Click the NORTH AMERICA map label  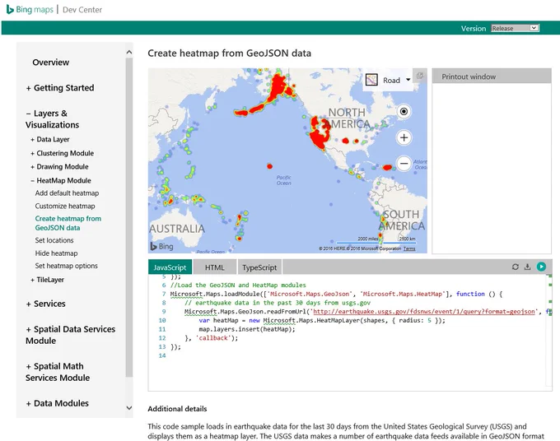click(x=348, y=118)
